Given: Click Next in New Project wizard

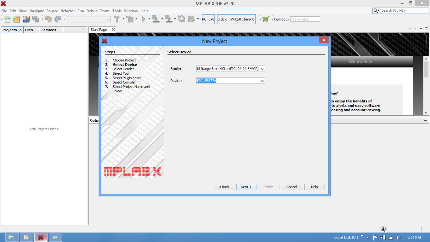Looking at the screenshot, I should 246,187.
